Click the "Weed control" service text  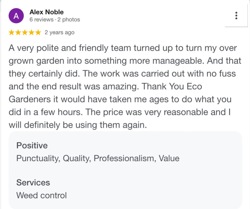click(41, 195)
